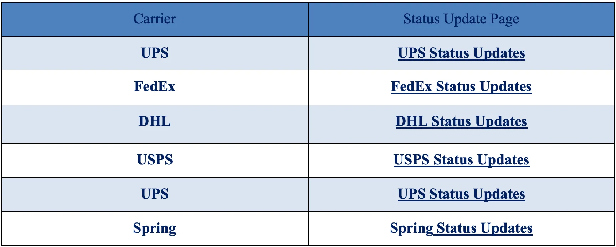Open the USPS Status Updates link
Image resolution: width=616 pixels, height=247 pixels.
461,160
